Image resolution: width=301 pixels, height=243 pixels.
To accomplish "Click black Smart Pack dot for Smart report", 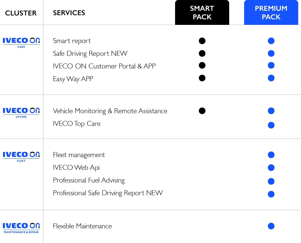I will (202, 41).
